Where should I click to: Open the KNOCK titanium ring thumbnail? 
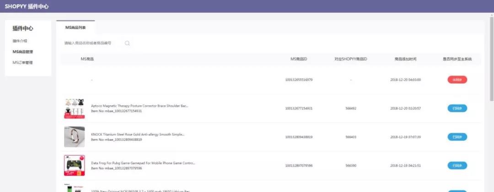pos(75,137)
